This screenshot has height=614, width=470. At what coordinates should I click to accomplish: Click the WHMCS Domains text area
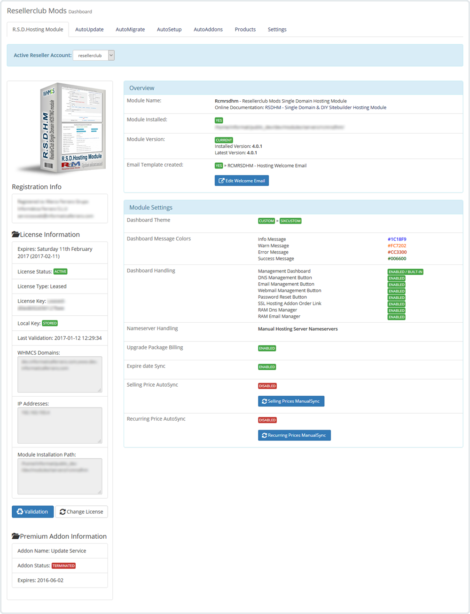pyautogui.click(x=60, y=375)
